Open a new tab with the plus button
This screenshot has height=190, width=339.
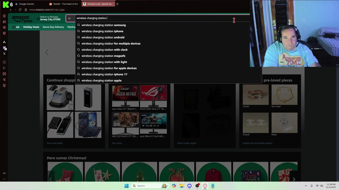(117, 4)
